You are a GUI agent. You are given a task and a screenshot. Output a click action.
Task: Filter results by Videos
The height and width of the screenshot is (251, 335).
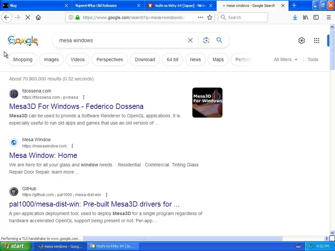pyautogui.click(x=78, y=59)
